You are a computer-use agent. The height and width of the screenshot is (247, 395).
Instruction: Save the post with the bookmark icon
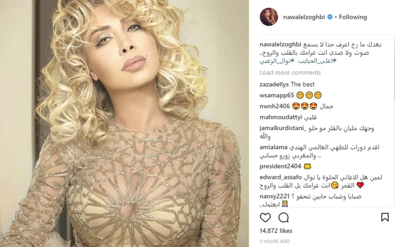(x=384, y=217)
